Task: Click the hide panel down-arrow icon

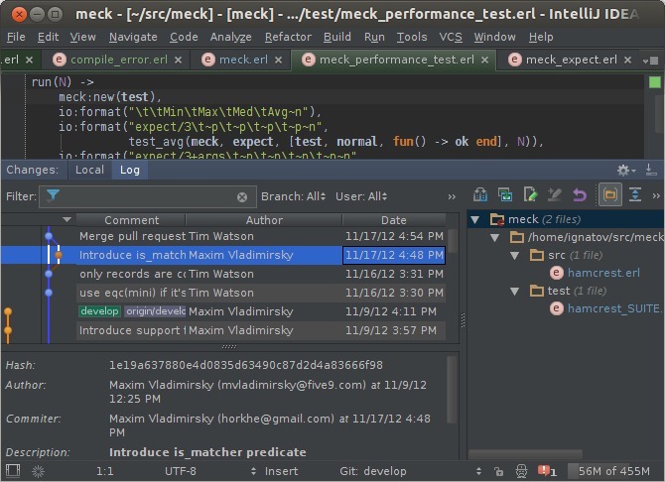Action: (650, 170)
